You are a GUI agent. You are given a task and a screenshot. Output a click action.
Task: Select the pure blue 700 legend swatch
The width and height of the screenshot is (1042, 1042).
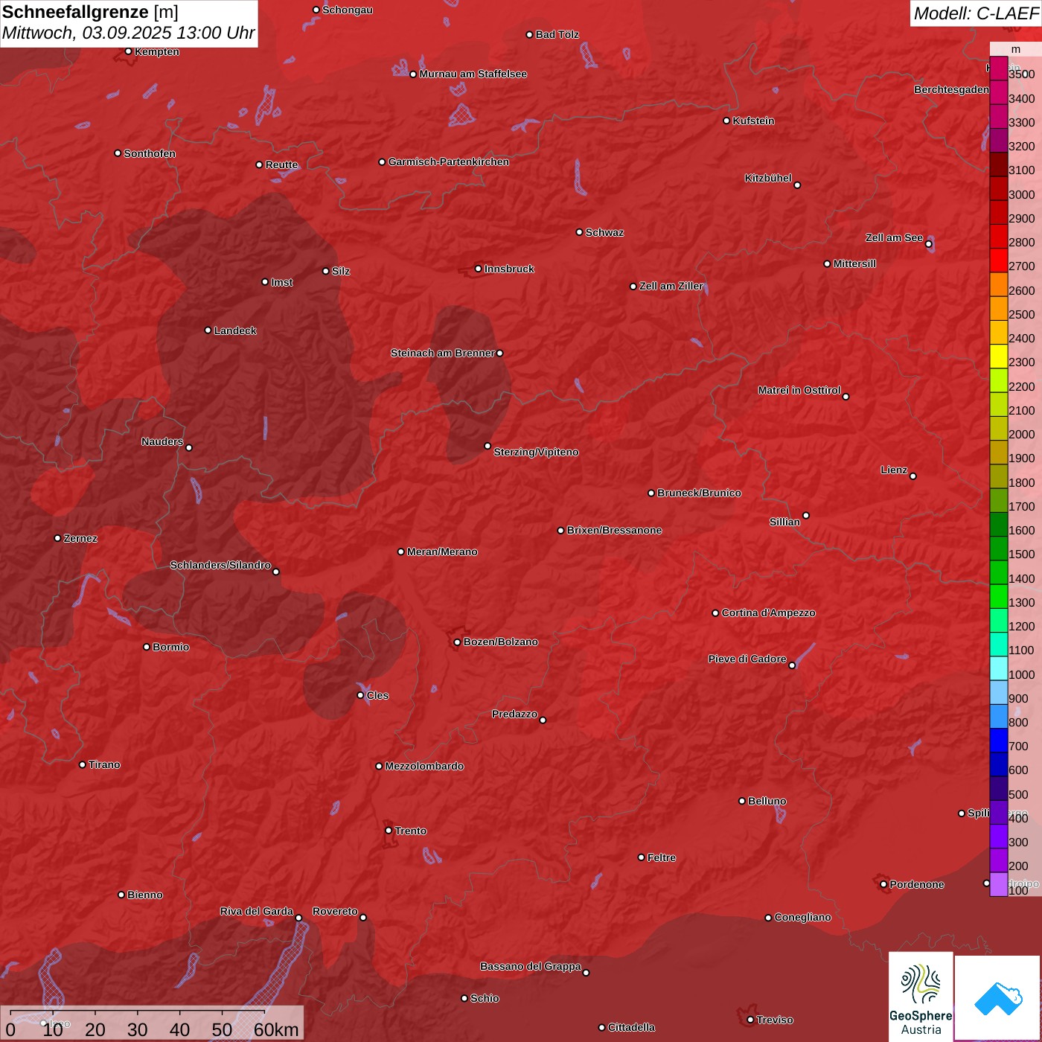tap(999, 741)
